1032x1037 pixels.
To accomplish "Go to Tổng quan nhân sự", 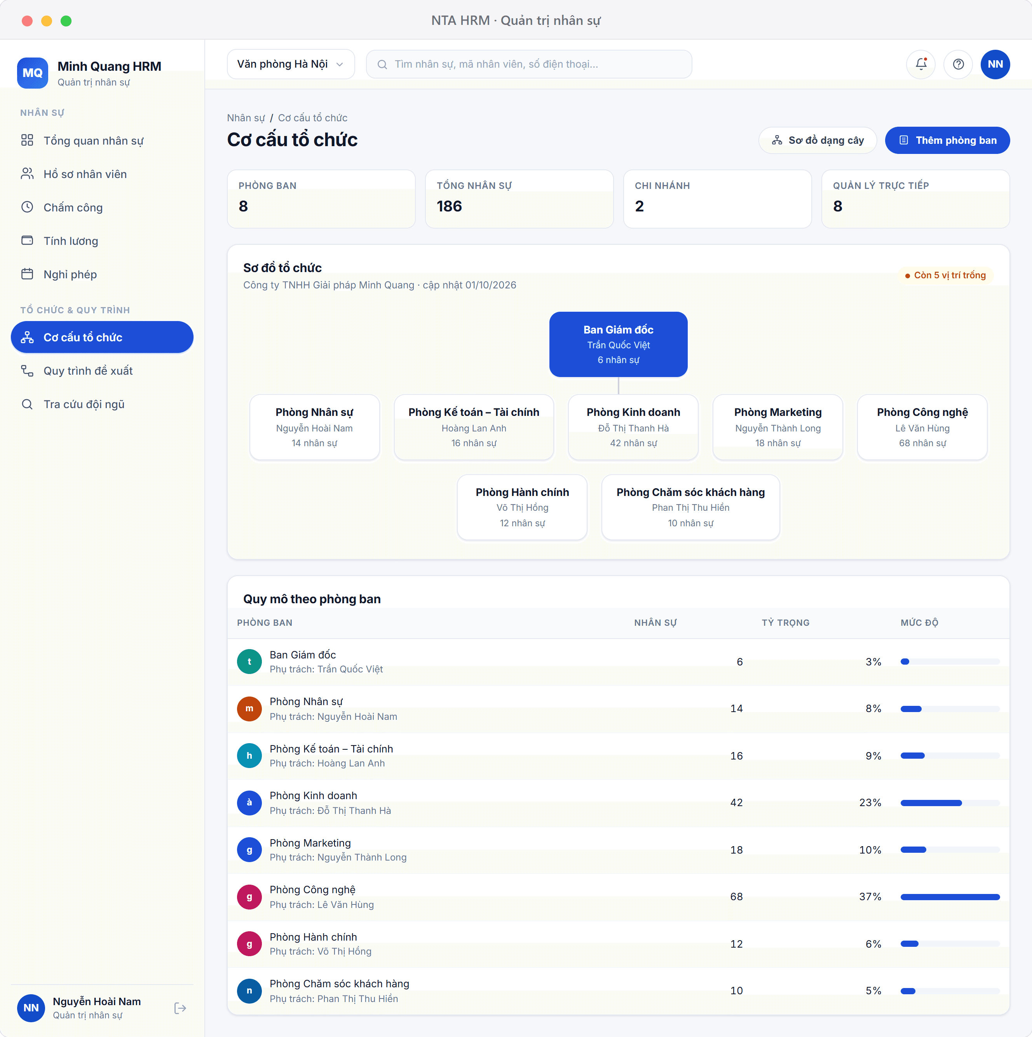I will pos(102,141).
